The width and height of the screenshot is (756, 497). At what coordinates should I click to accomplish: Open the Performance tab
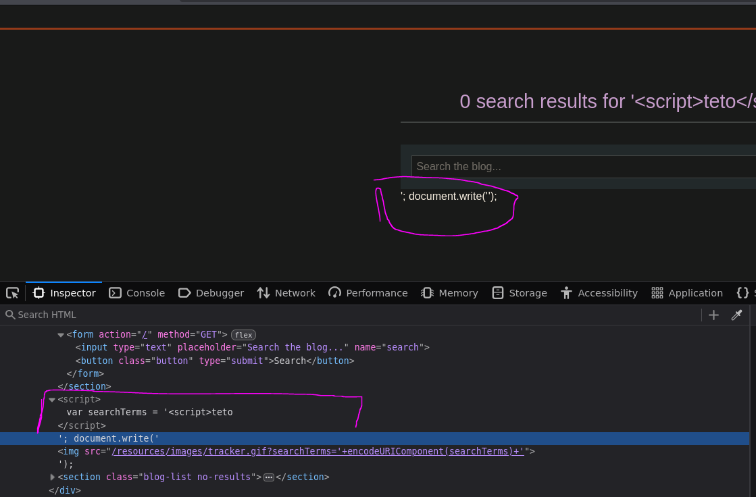tap(368, 293)
